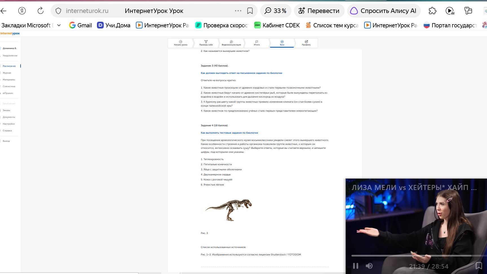Open Уведомления in the sidebar
Viewport: 487px width, 274px height.
tap(10, 56)
